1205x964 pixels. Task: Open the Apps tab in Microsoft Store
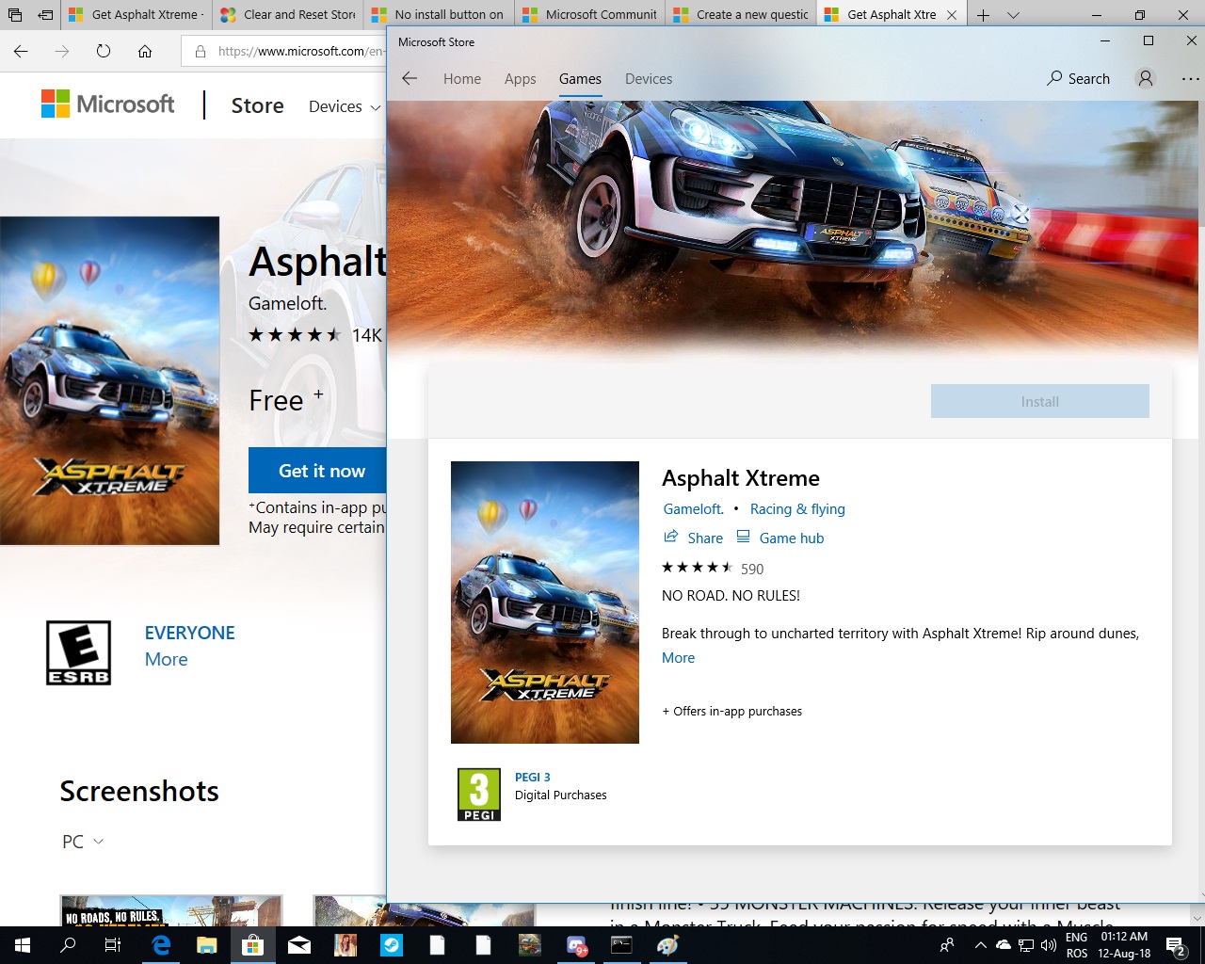point(520,79)
